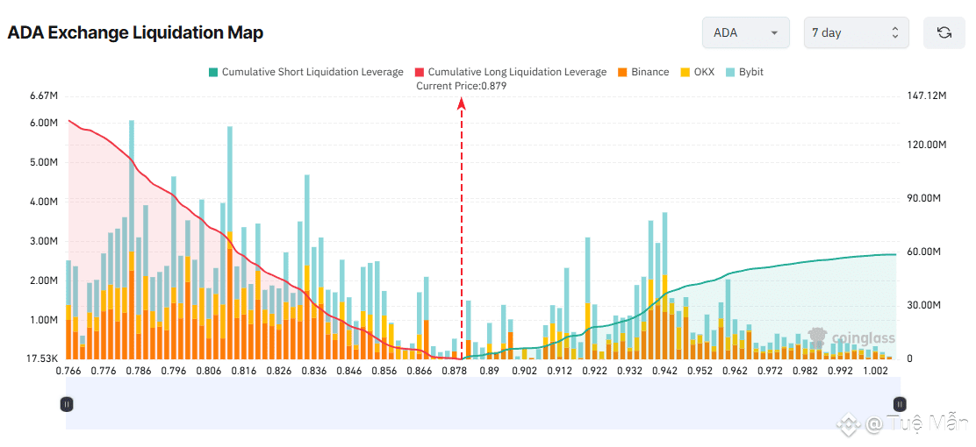Click the 1.002 x-axis label

(x=876, y=372)
